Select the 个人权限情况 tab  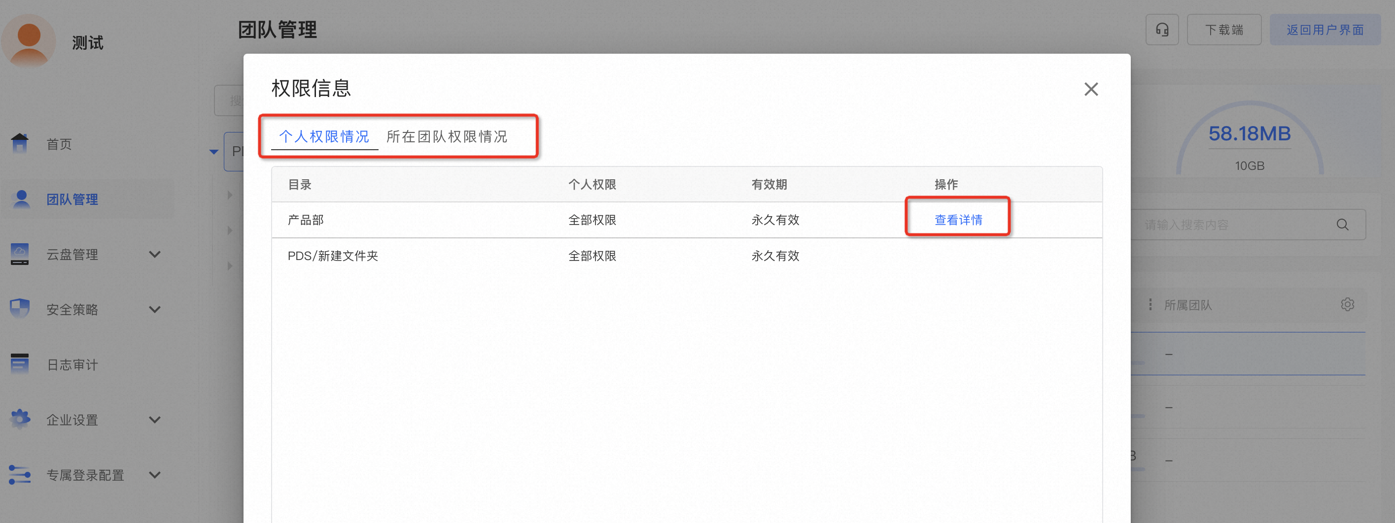click(324, 136)
